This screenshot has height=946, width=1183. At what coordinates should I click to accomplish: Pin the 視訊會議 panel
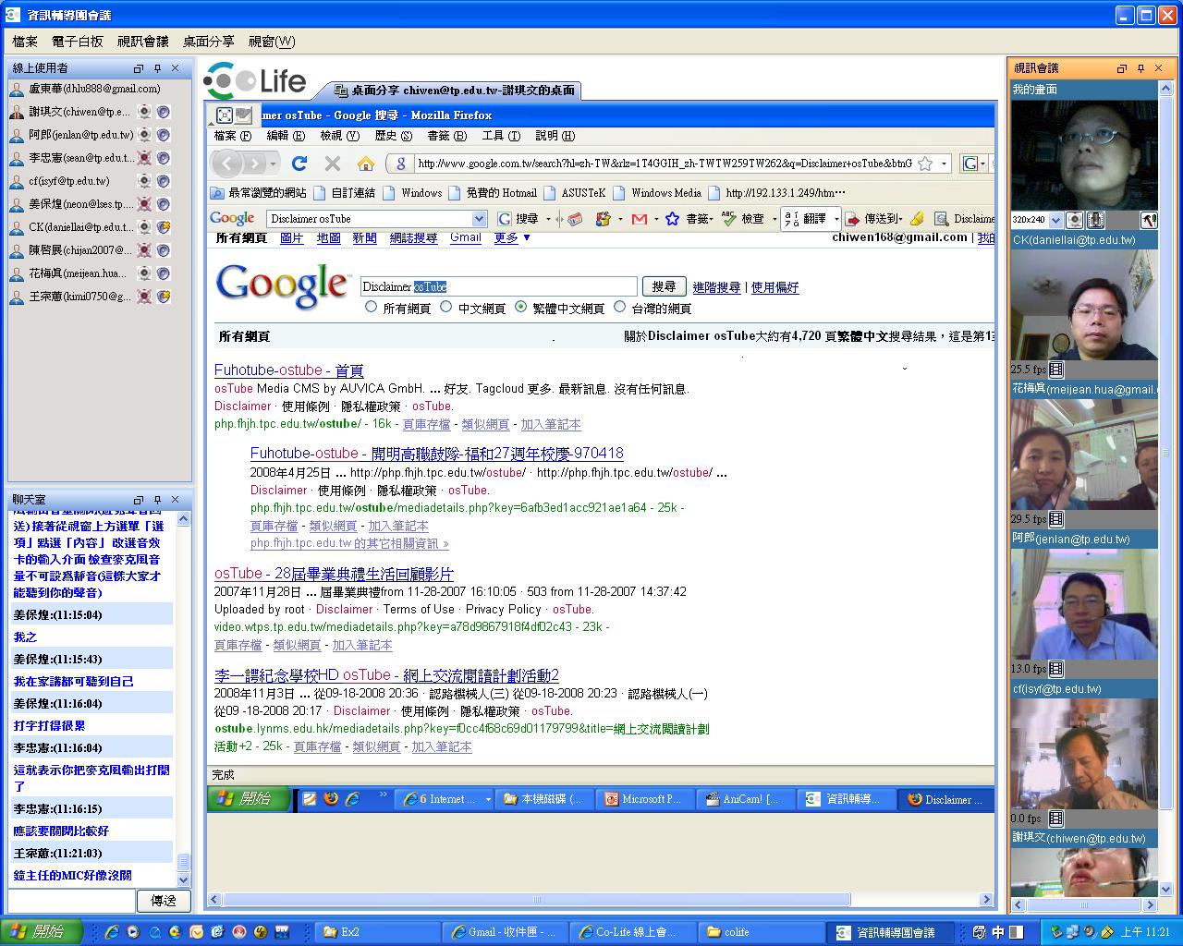(x=1140, y=68)
